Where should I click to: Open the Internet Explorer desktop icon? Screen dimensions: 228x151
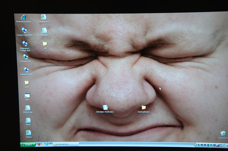point(23,17)
